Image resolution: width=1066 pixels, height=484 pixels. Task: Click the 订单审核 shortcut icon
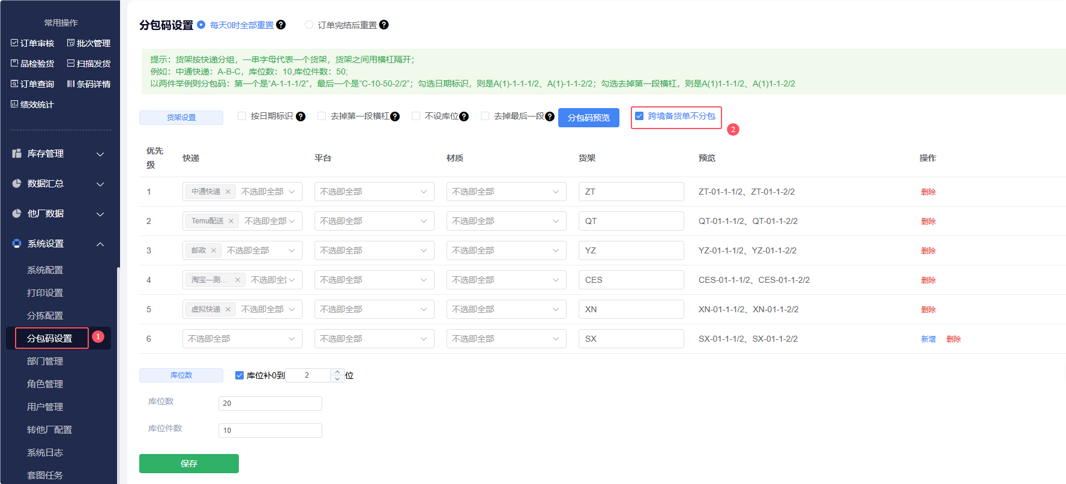(x=14, y=43)
